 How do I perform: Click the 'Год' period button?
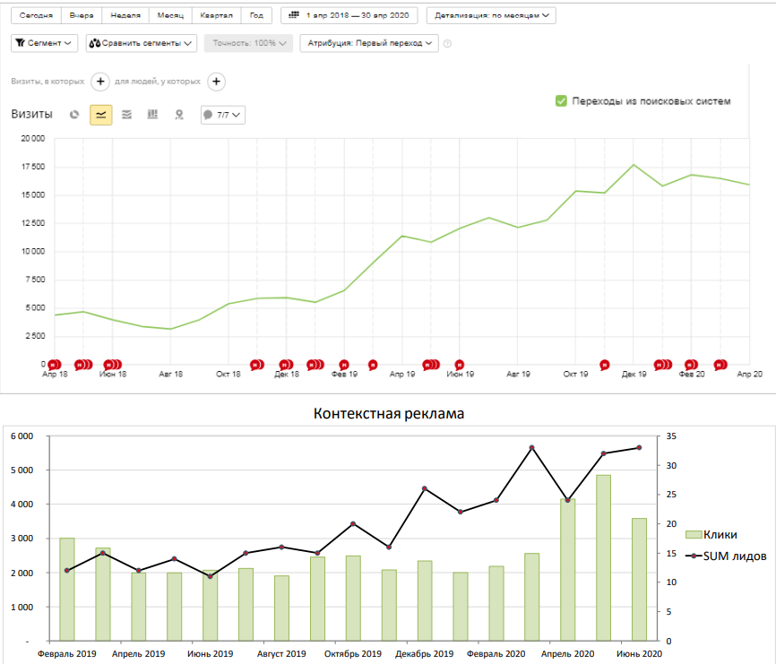point(256,15)
